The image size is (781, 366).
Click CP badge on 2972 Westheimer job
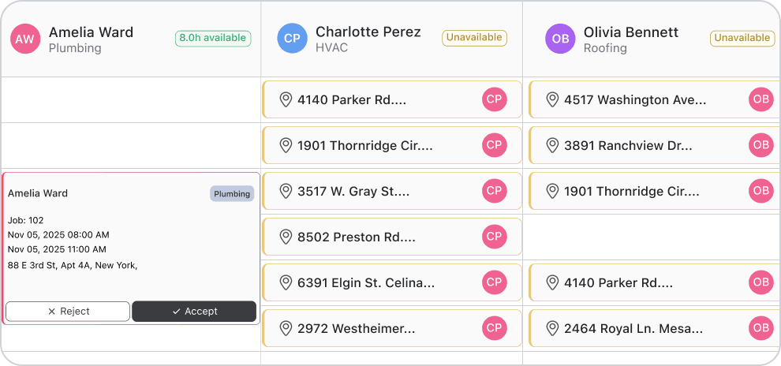click(495, 328)
